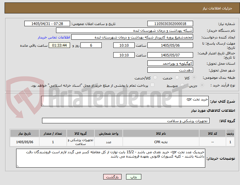Select the متوسط purchase type radio
The height and width of the screenshot is (185, 240).
182,85
